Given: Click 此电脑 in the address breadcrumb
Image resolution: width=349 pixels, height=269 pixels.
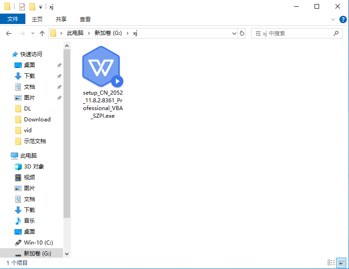Looking at the screenshot, I should pyautogui.click(x=75, y=34).
